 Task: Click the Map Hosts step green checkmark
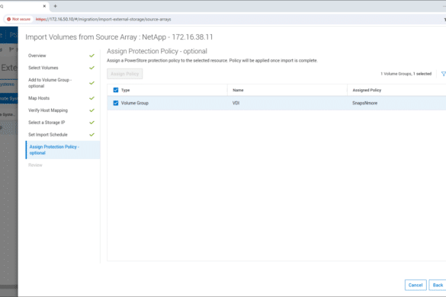[x=91, y=98]
